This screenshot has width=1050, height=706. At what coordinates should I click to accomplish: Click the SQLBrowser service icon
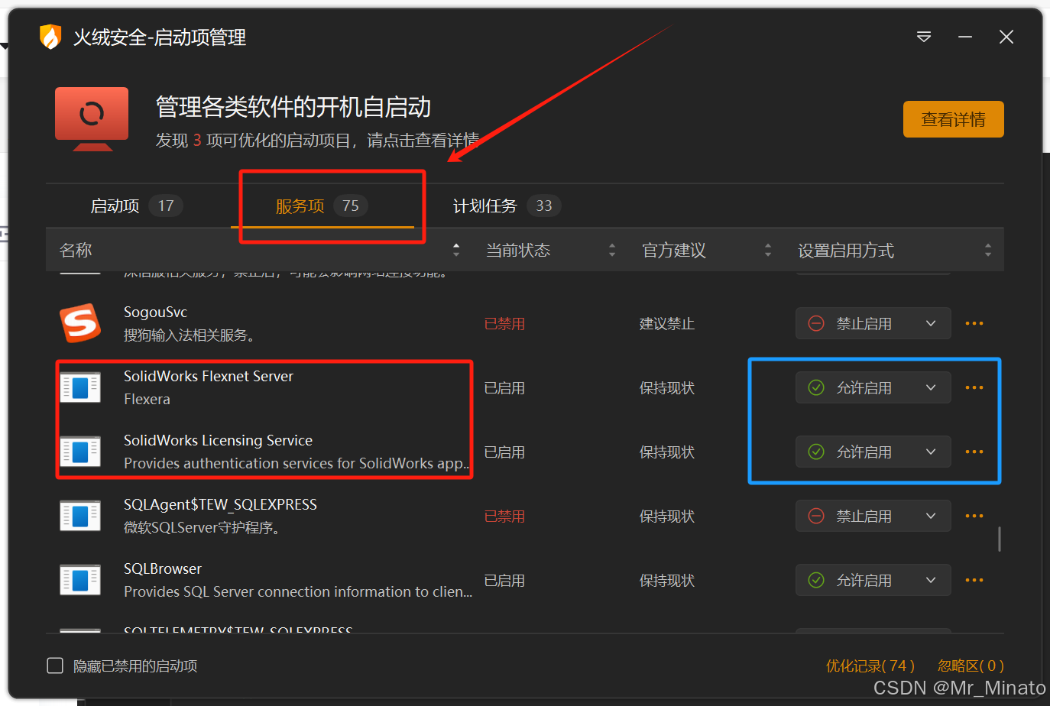(x=80, y=580)
